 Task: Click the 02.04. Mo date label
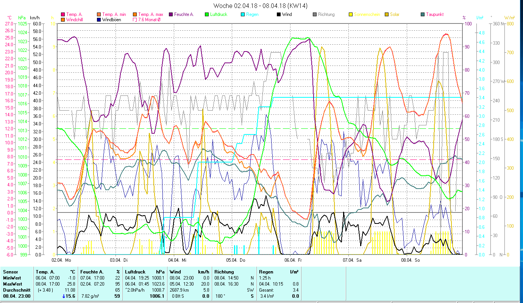coord(61,260)
